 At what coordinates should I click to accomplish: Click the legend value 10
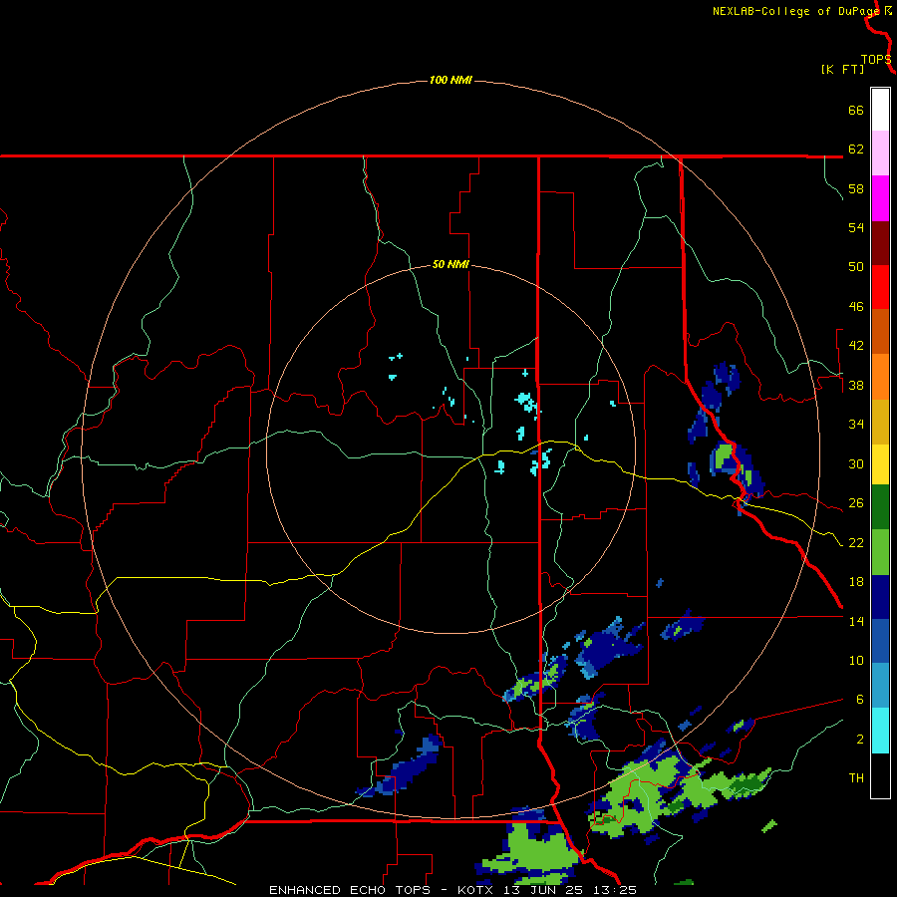pos(856,660)
